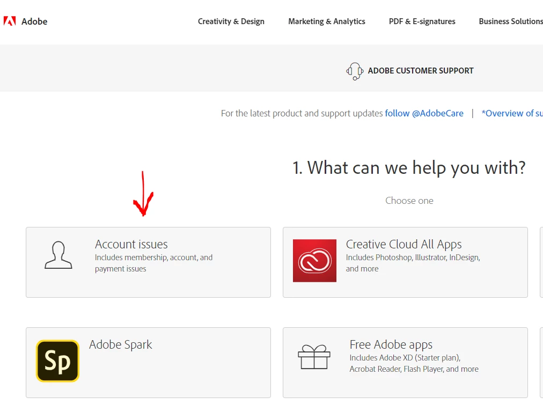Choose the Account issues card title
This screenshot has height=412, width=543.
(131, 245)
